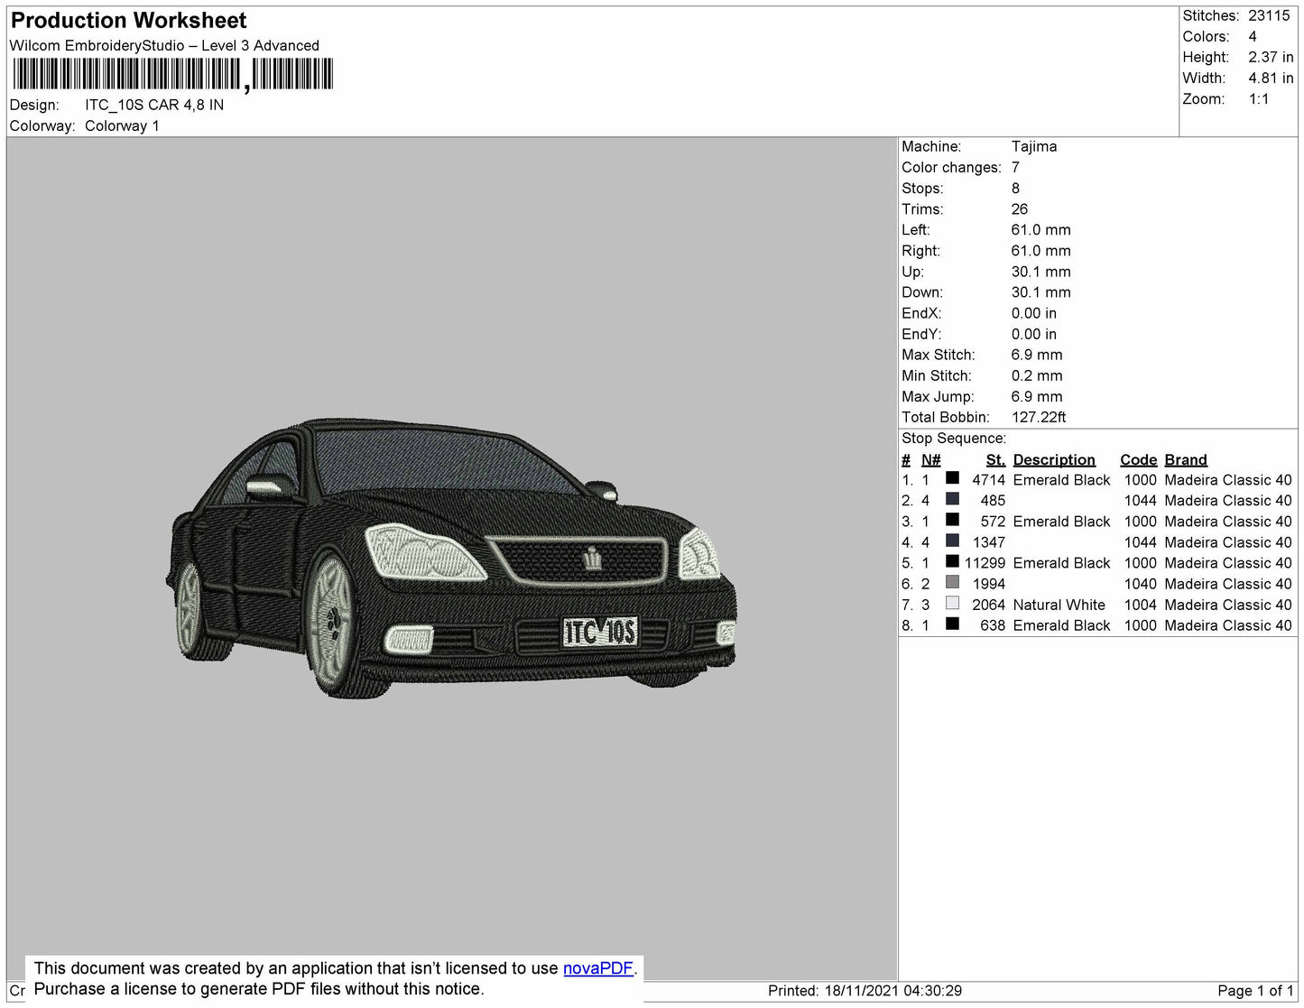Viewport: 1304px width, 1008px height.
Task: Click the 'Colorway 1' value
Action: tap(122, 126)
